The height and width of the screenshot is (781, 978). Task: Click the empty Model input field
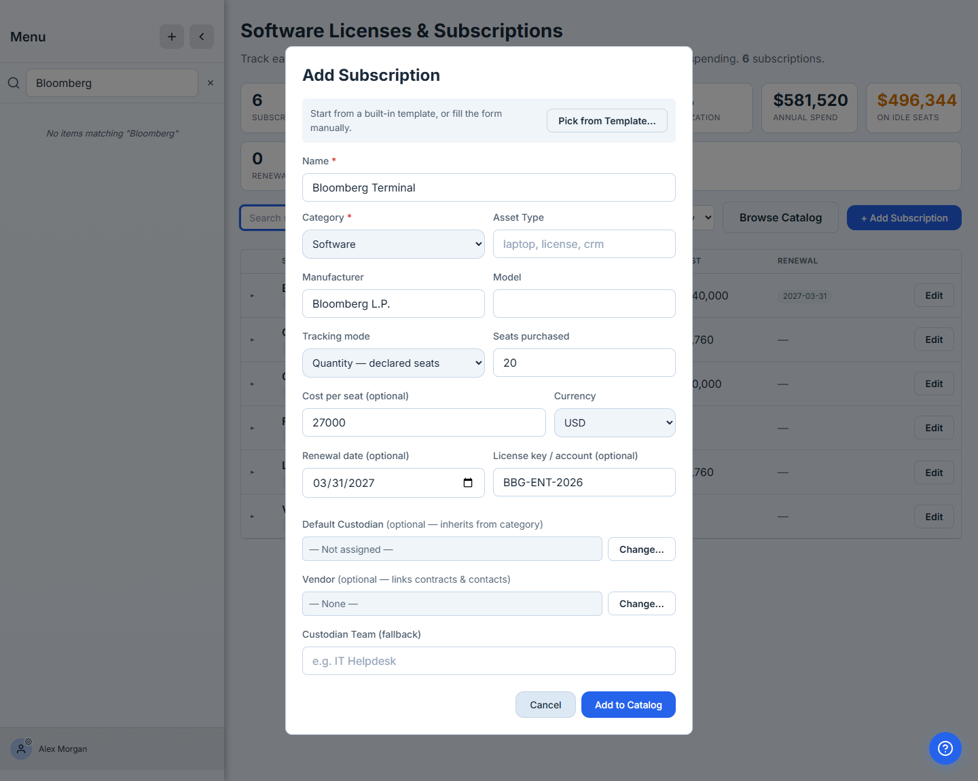[584, 304]
